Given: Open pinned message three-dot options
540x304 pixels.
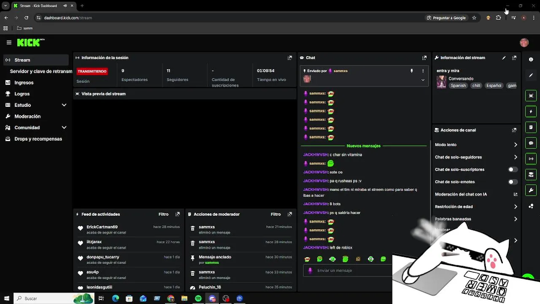Looking at the screenshot, I should pos(423,71).
